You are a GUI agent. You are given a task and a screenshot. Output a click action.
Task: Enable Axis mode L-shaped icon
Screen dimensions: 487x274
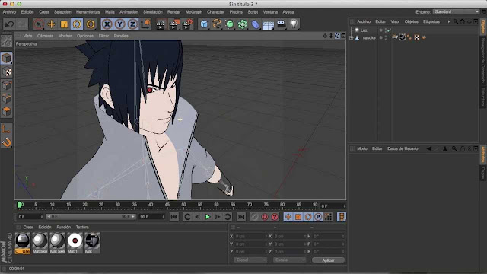(x=7, y=129)
